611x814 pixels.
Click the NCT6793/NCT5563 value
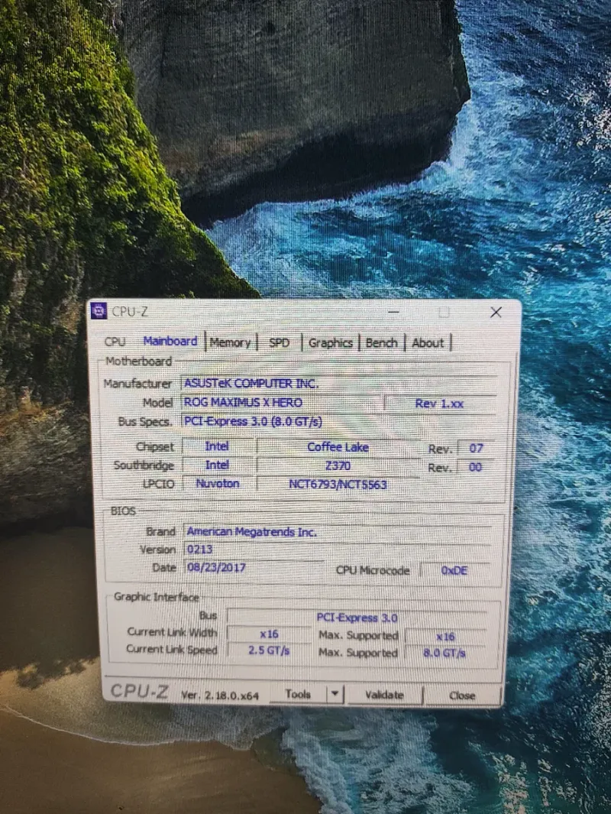pos(338,485)
